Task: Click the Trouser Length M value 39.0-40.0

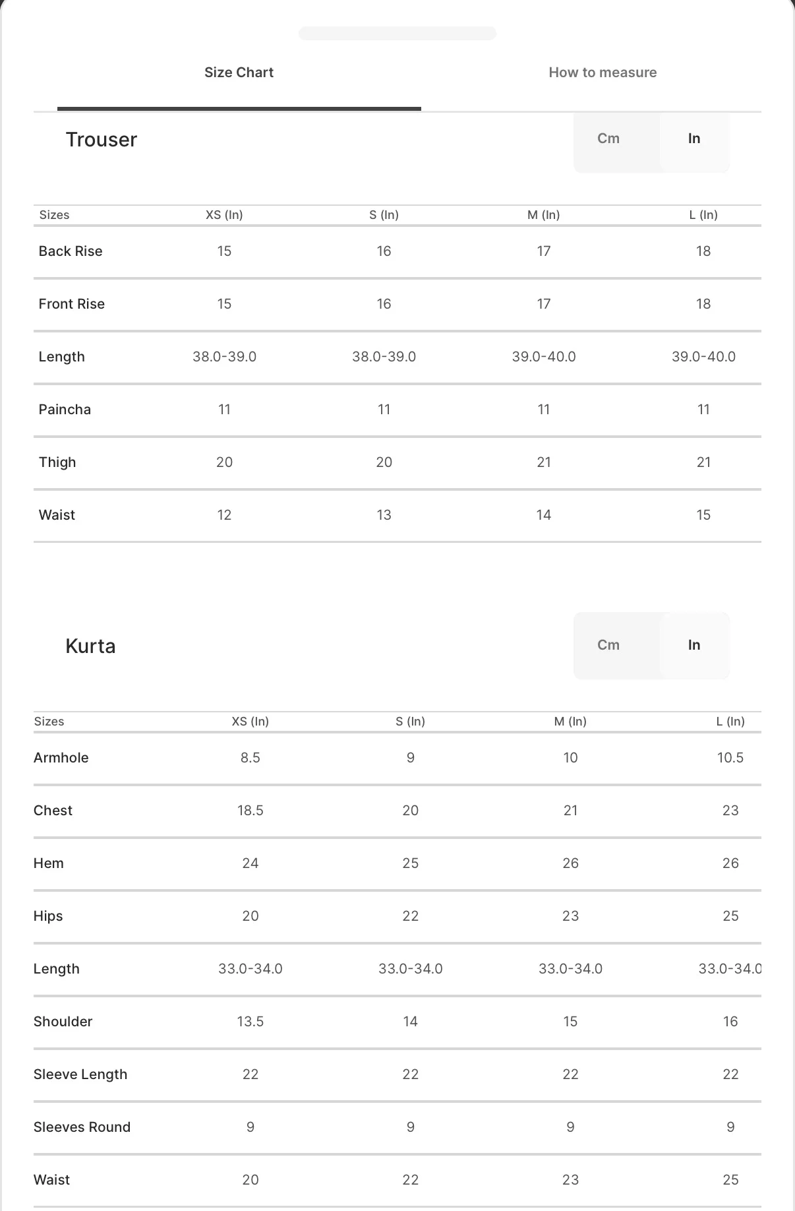Action: (544, 357)
